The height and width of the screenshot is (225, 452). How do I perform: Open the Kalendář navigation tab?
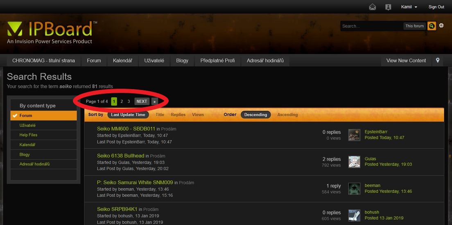click(122, 61)
